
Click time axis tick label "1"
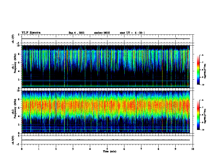tap(39, 149)
